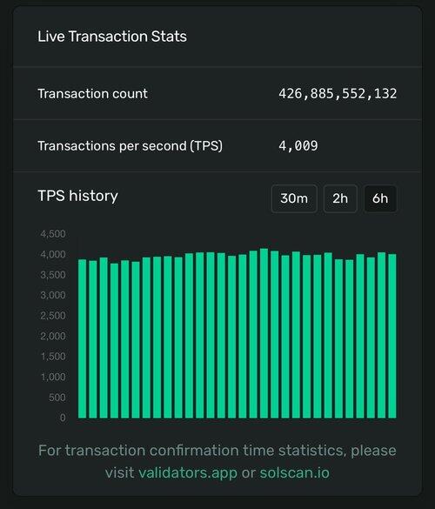The width and height of the screenshot is (435, 509).
Task: Click the 2,000 y-axis label
Action: [x=53, y=336]
